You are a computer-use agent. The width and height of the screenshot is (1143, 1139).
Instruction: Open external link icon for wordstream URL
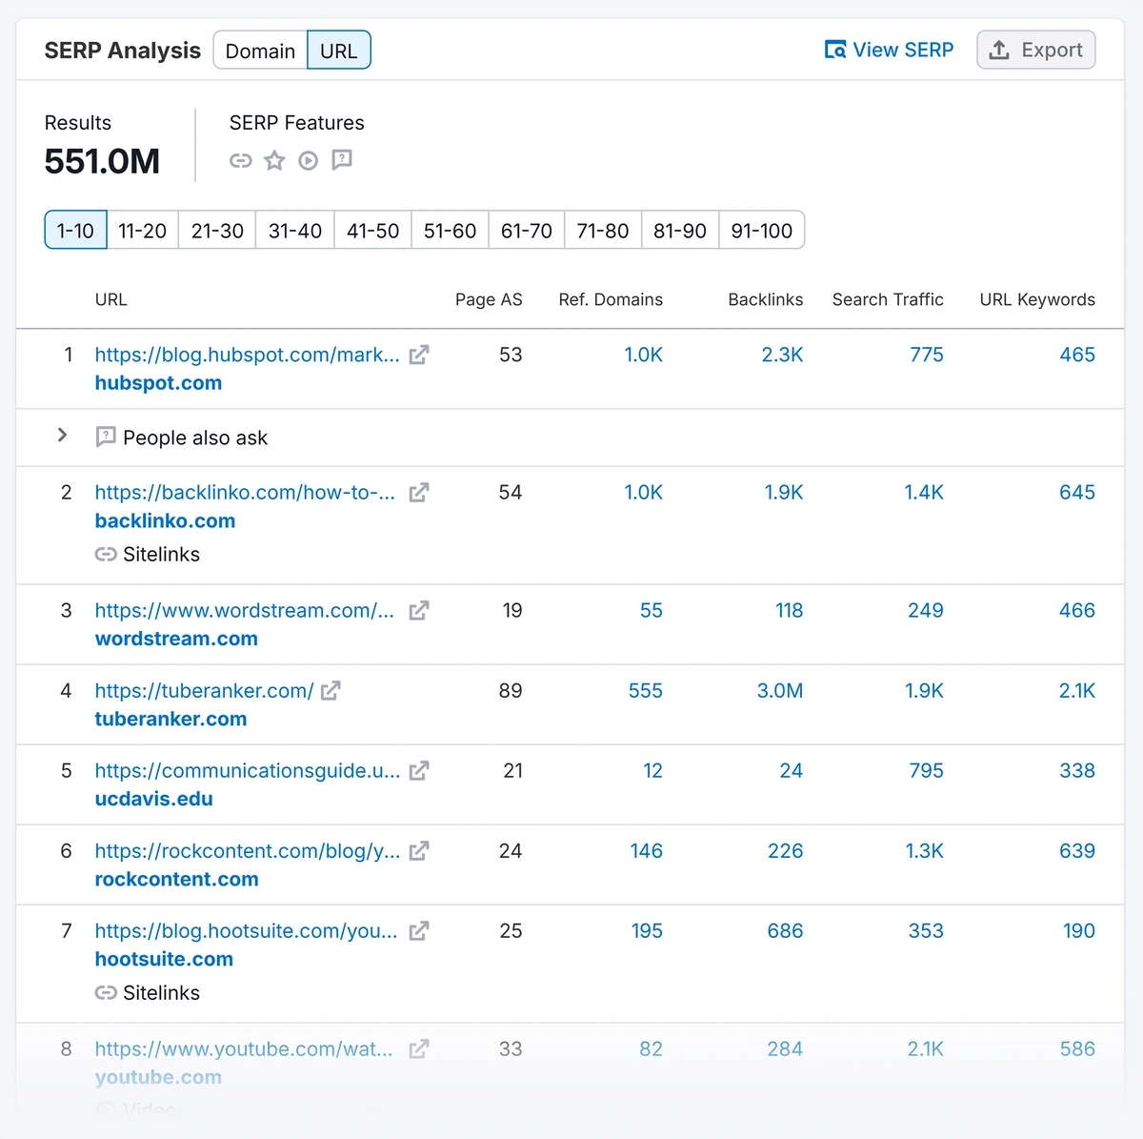tap(419, 611)
